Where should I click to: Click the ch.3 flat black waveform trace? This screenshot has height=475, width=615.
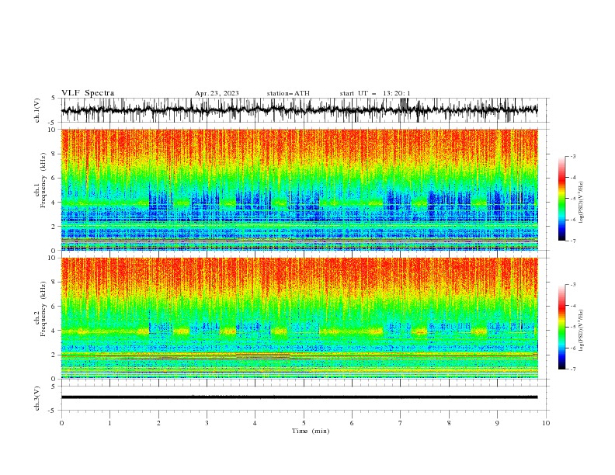click(x=299, y=397)
